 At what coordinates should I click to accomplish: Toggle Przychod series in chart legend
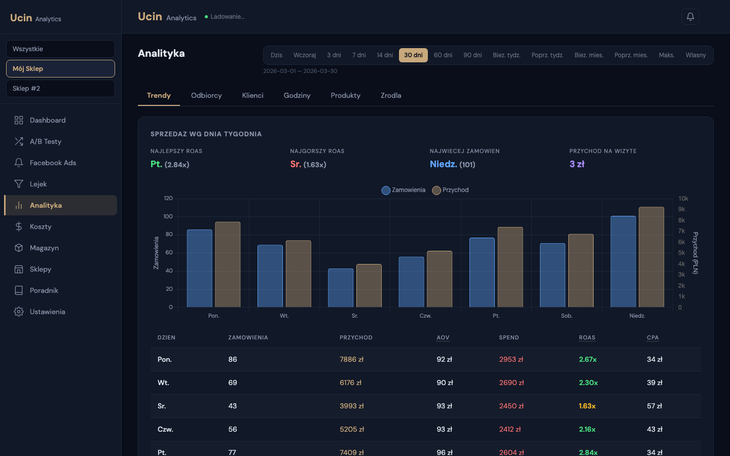click(450, 190)
